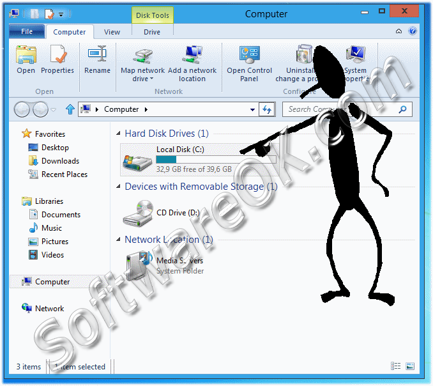Click Uninstall or change a program icon

304,54
